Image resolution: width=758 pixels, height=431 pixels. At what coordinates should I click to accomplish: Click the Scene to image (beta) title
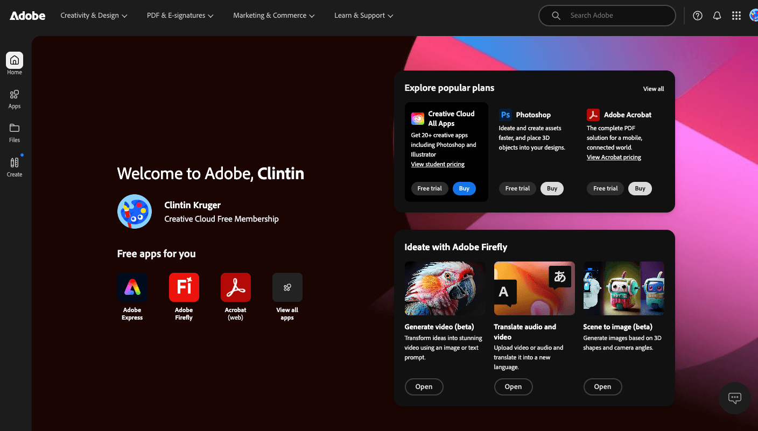[617, 327]
